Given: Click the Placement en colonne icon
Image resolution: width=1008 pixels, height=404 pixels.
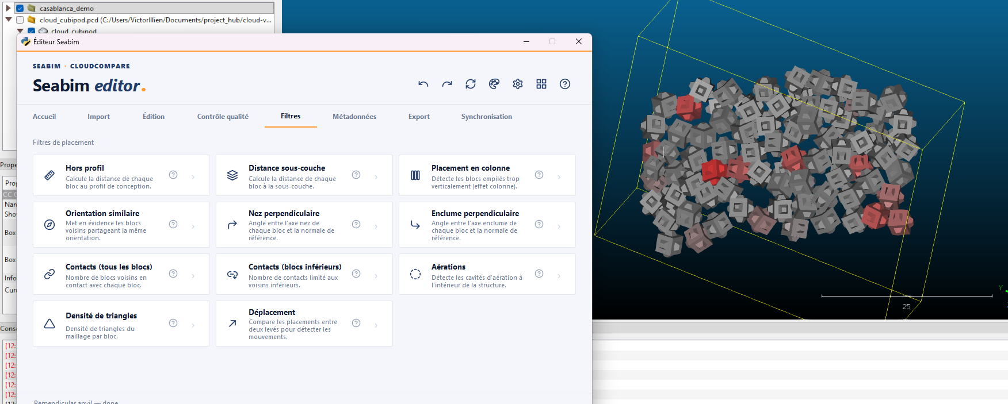Looking at the screenshot, I should tap(415, 175).
